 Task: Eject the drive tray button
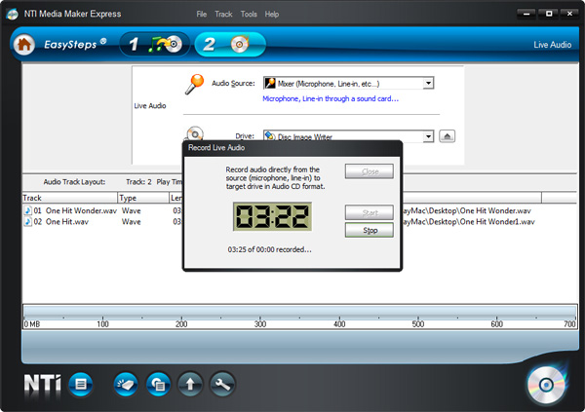(447, 136)
